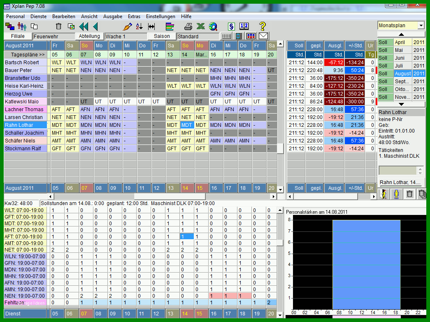430x322 pixels.
Task: Click the copy pages toolbar icon
Action: pyautogui.click(x=34, y=26)
